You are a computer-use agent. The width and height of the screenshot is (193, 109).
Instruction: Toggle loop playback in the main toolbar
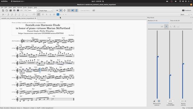click(x=65, y=11)
